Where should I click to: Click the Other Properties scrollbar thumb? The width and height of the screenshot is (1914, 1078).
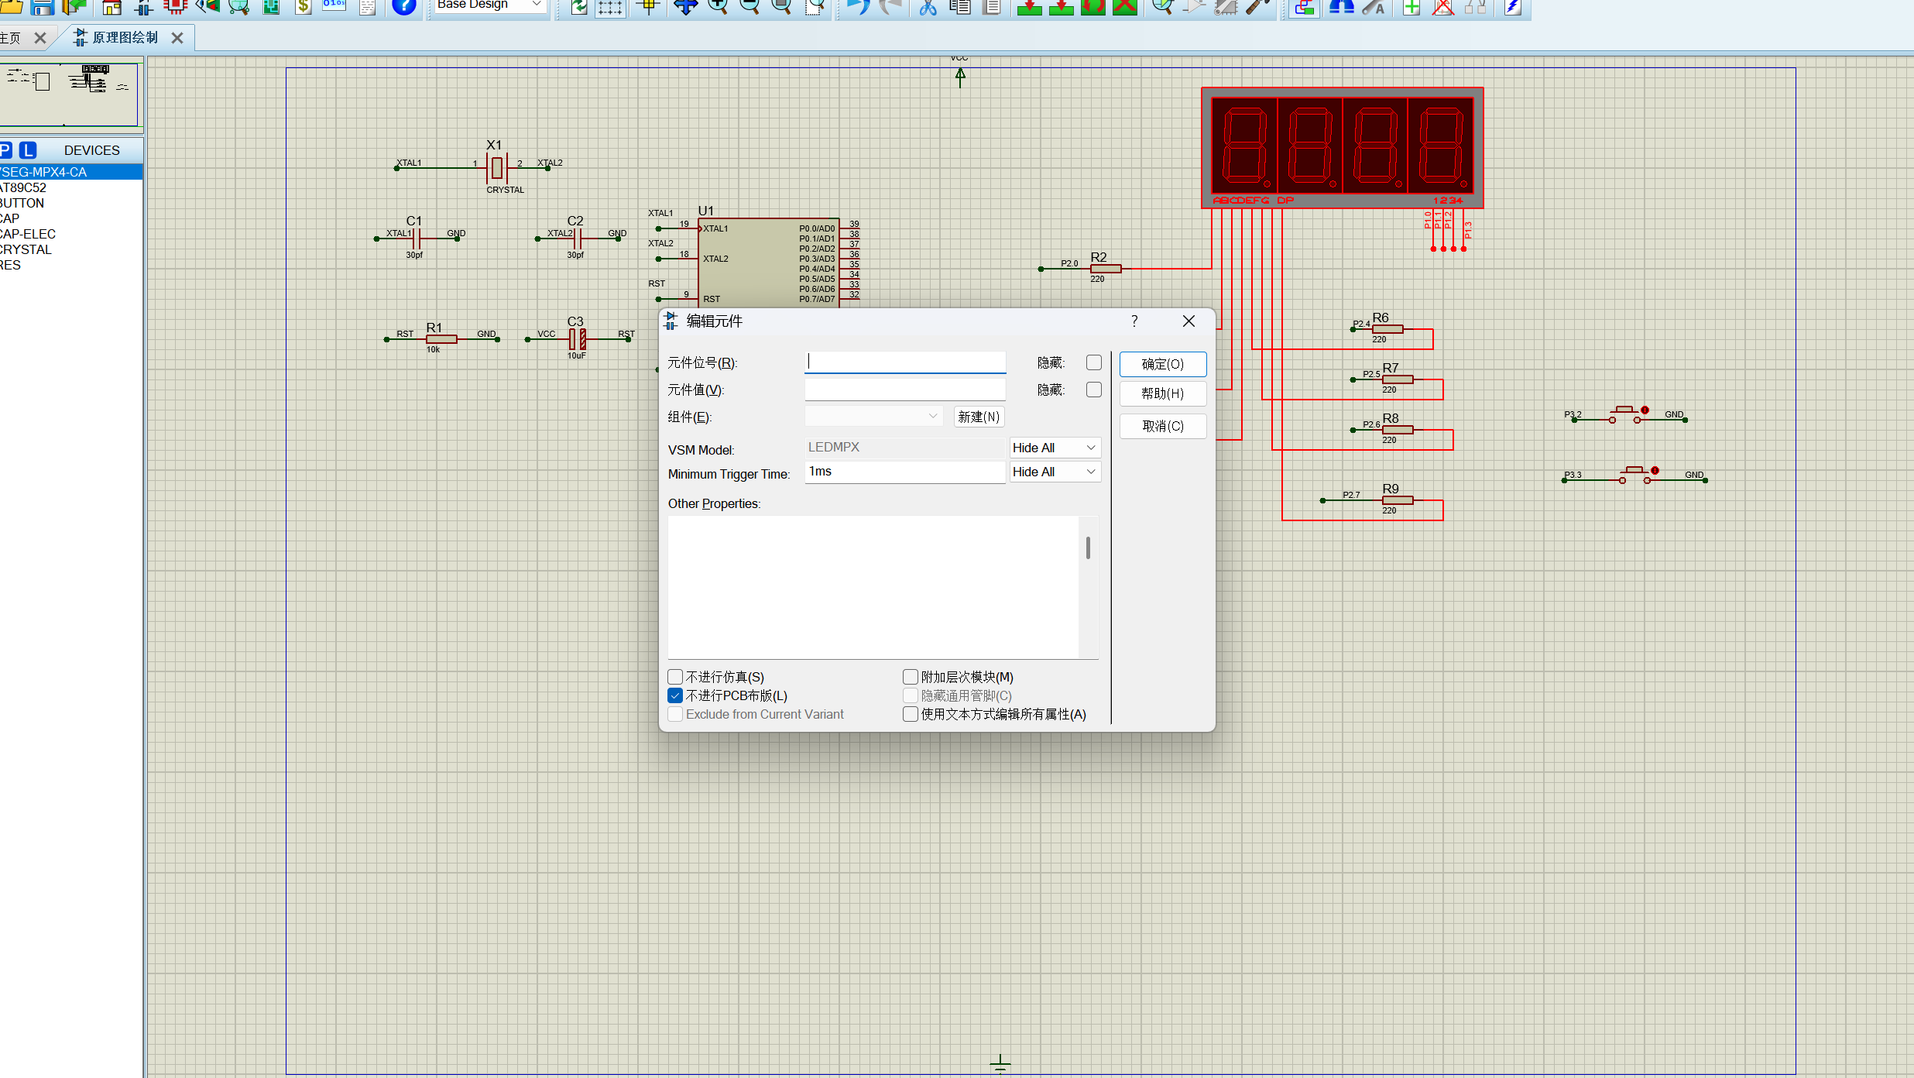(1088, 548)
